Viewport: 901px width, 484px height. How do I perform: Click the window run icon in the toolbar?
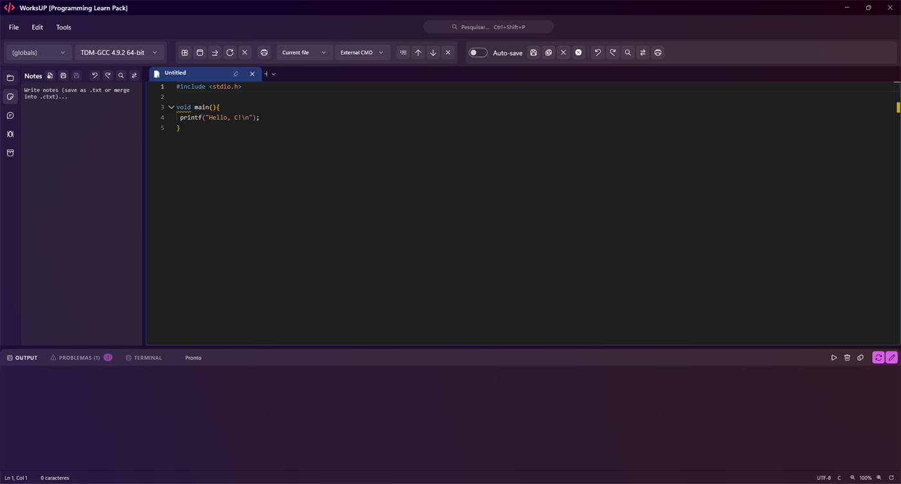(x=200, y=53)
